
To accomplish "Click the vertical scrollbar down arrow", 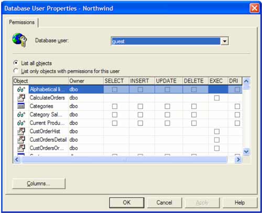I will click(x=246, y=152).
